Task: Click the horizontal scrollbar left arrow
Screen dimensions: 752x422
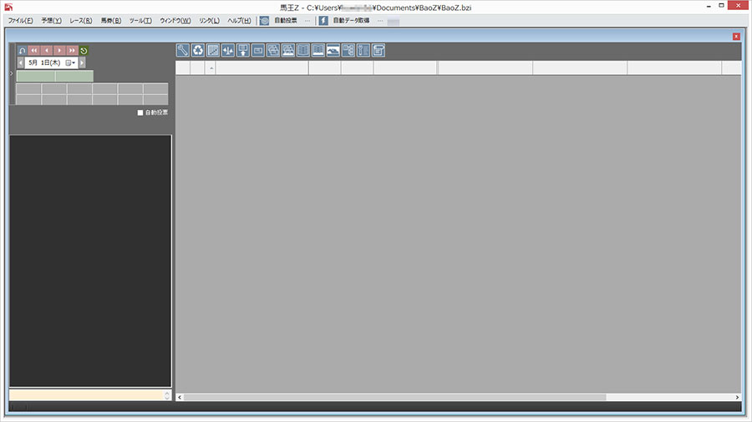Action: pos(180,397)
